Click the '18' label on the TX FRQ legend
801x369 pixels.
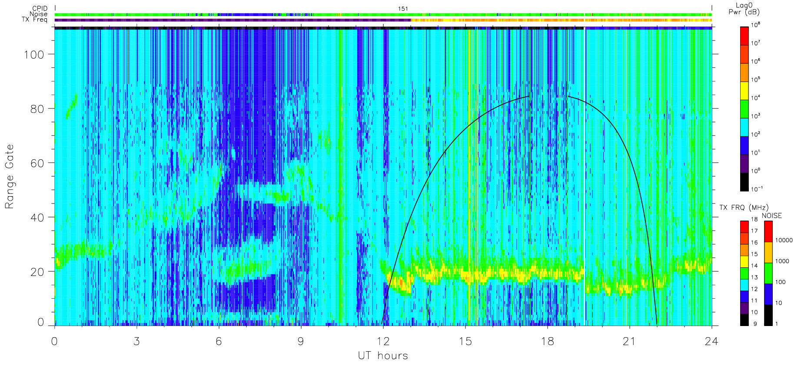tap(754, 219)
